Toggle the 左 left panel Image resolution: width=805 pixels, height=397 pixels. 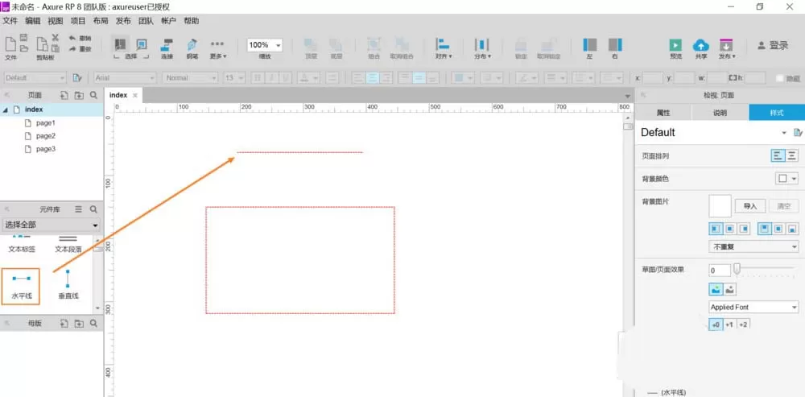(x=590, y=49)
